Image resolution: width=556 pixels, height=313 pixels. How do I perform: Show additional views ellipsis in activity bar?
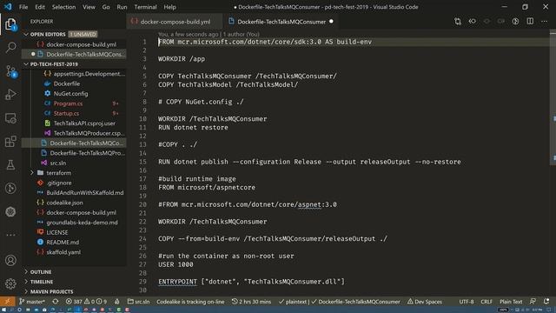click(x=10, y=235)
